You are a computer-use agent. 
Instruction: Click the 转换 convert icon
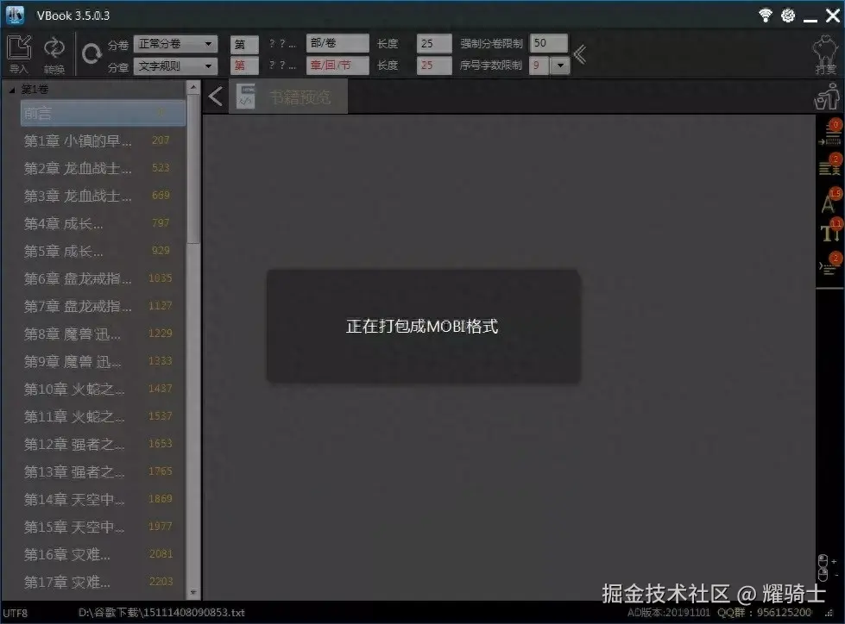click(54, 48)
